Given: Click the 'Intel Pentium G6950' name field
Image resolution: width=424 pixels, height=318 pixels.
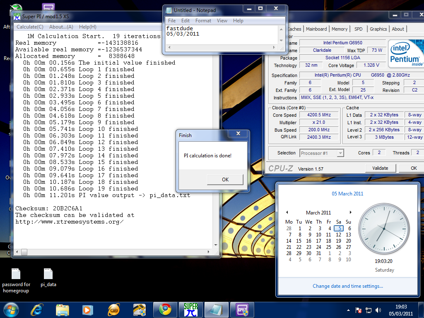Looking at the screenshot, I should pyautogui.click(x=342, y=43).
